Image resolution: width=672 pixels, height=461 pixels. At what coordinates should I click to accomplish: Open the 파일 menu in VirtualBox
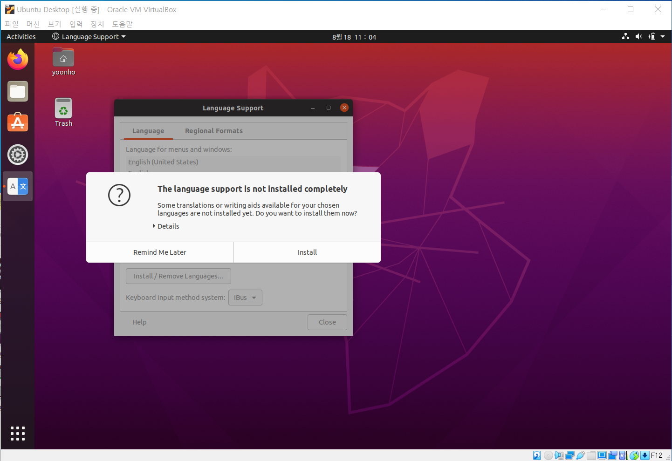(12, 24)
